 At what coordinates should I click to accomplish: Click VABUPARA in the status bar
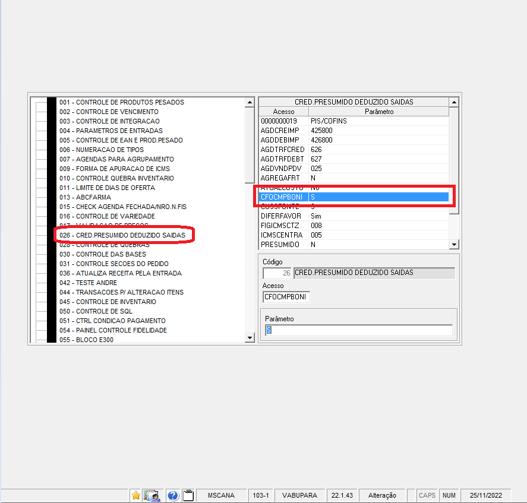299,495
